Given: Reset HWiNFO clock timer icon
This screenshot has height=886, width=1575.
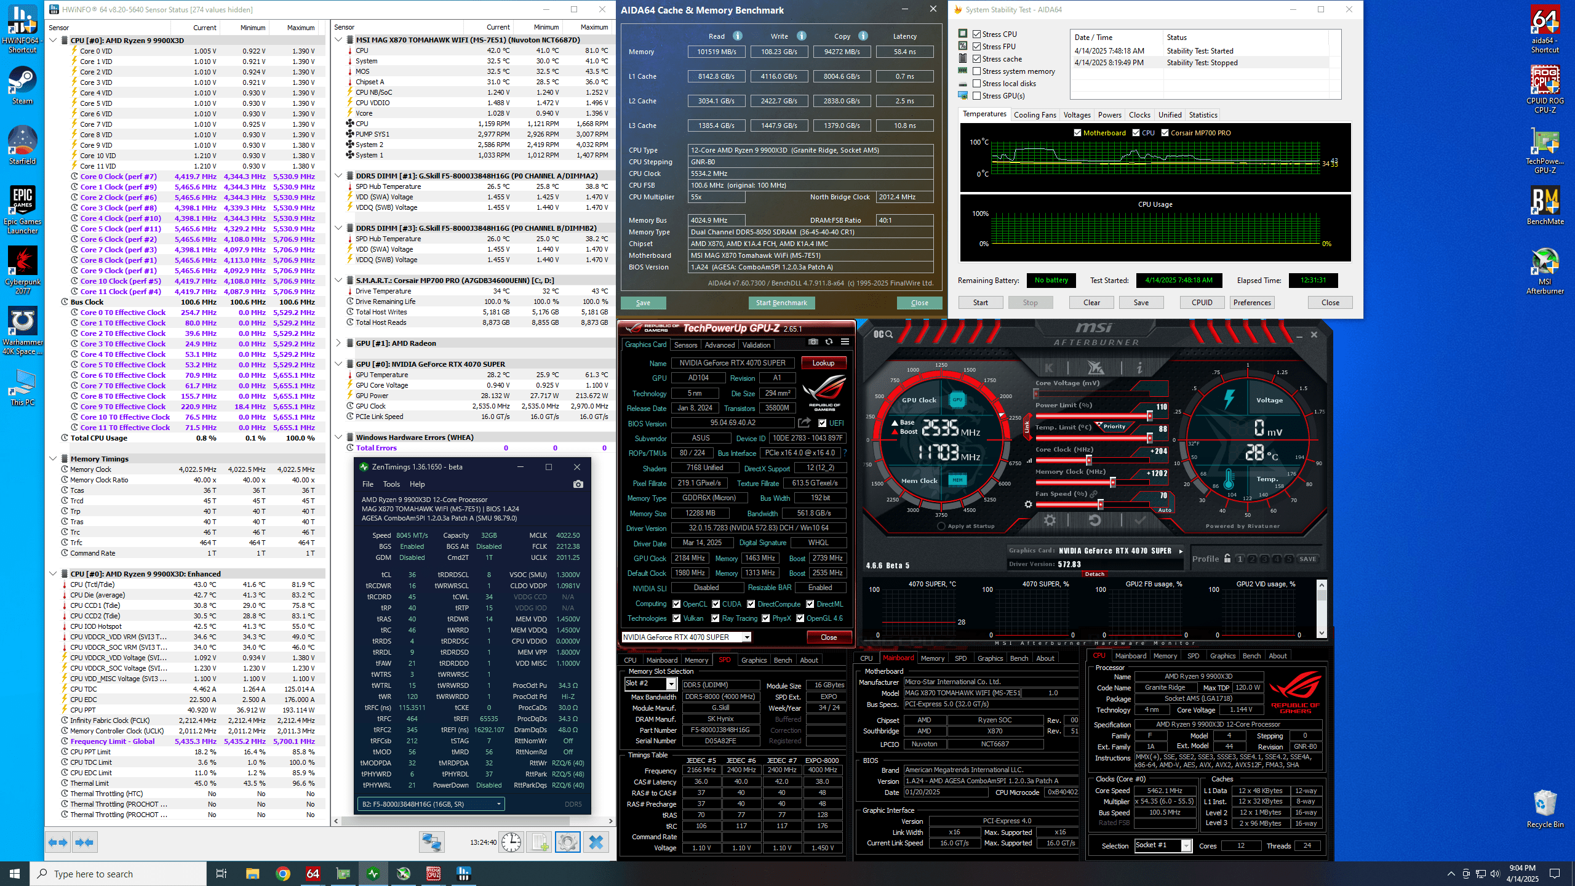Looking at the screenshot, I should (511, 842).
